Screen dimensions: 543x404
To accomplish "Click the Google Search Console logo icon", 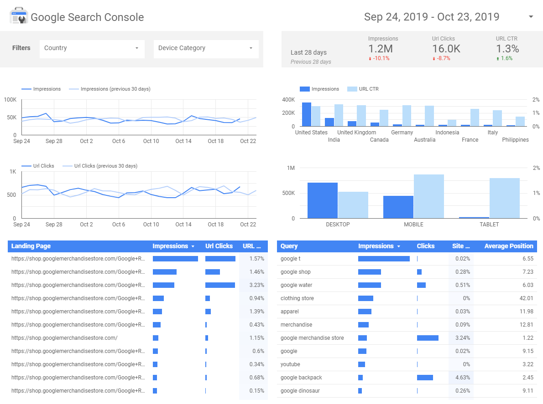I will (x=19, y=16).
